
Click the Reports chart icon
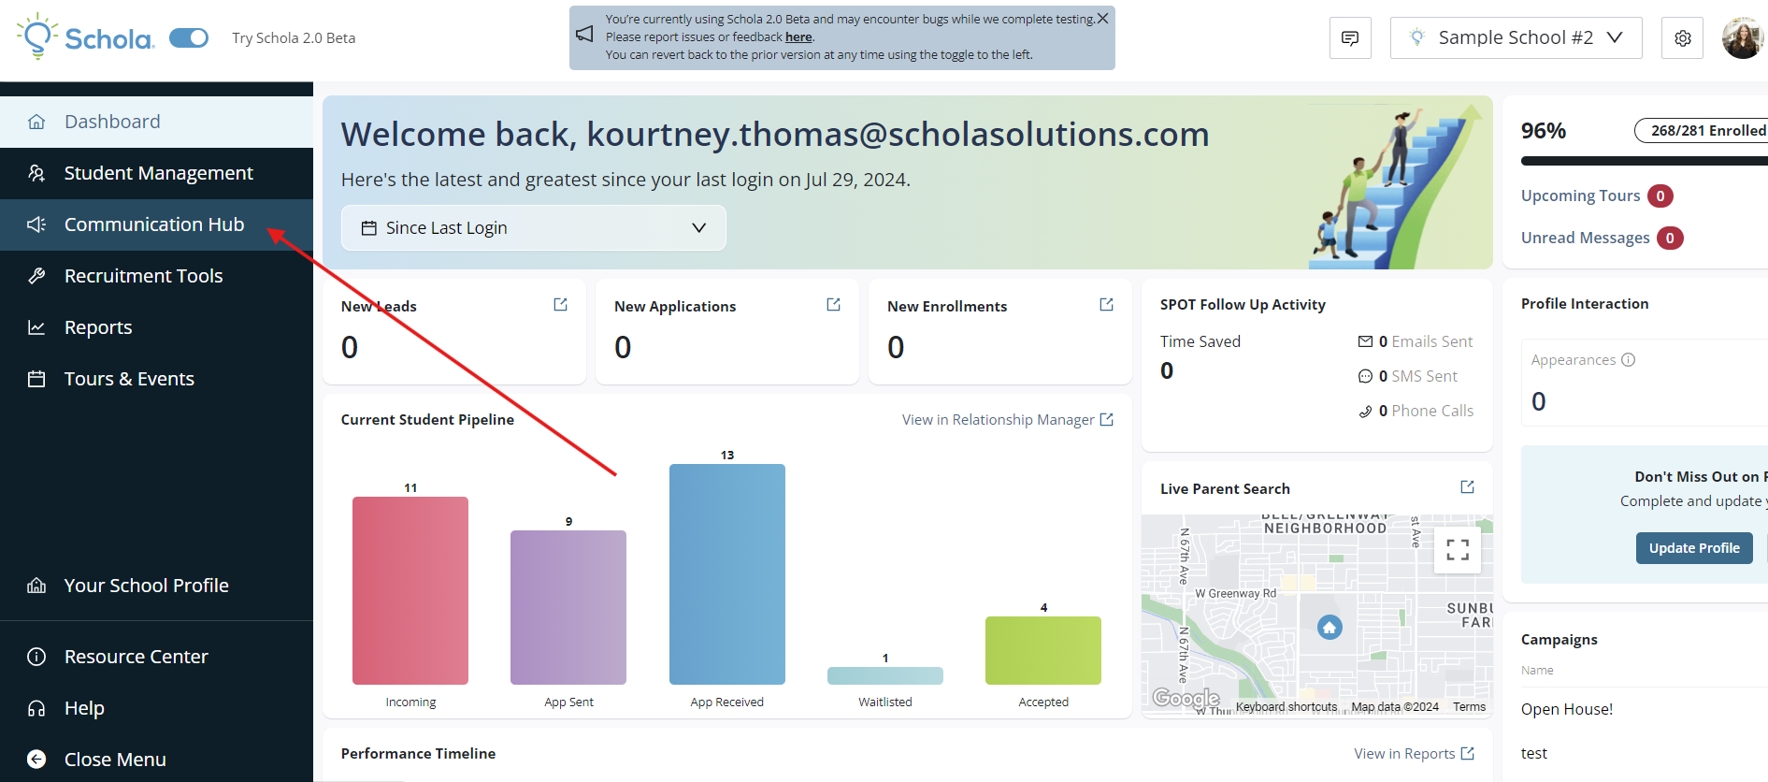click(36, 327)
